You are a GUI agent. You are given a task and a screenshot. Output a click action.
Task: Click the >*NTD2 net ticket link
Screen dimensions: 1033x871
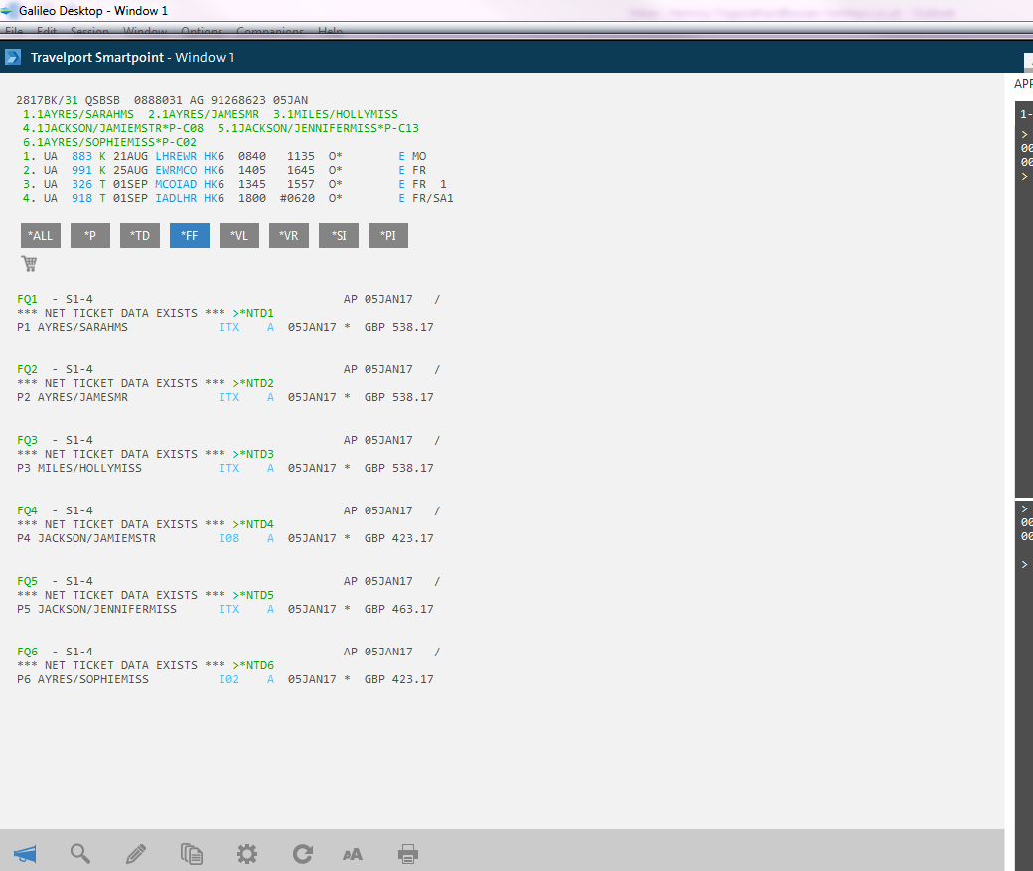point(253,383)
